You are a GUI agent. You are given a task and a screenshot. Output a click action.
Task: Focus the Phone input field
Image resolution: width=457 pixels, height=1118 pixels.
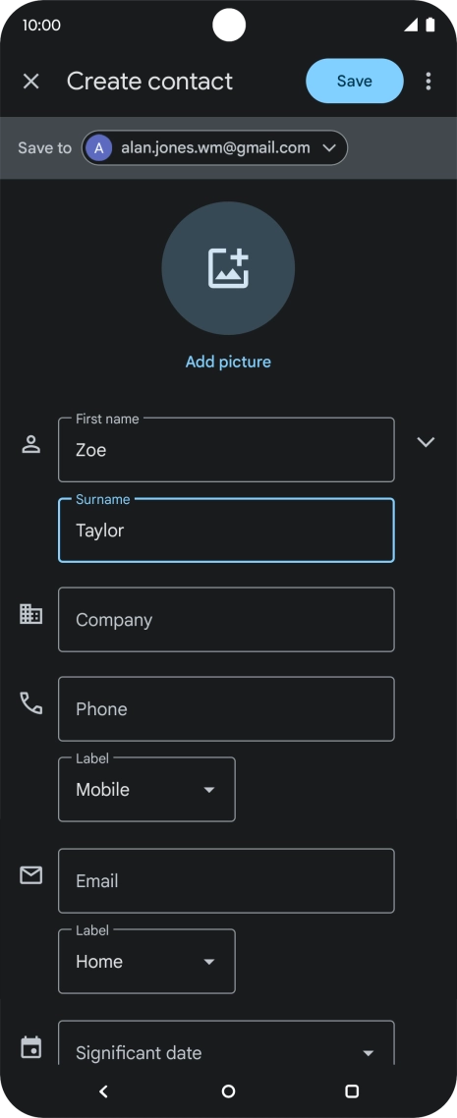point(226,708)
